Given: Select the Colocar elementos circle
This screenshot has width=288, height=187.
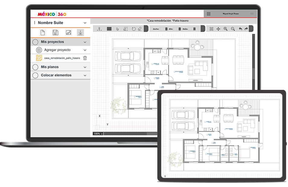Looking at the screenshot, I should pos(35,75).
